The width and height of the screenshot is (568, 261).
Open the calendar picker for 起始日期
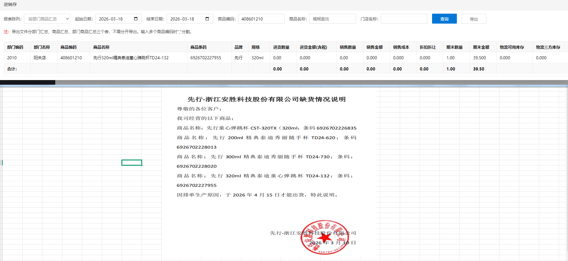click(136, 19)
